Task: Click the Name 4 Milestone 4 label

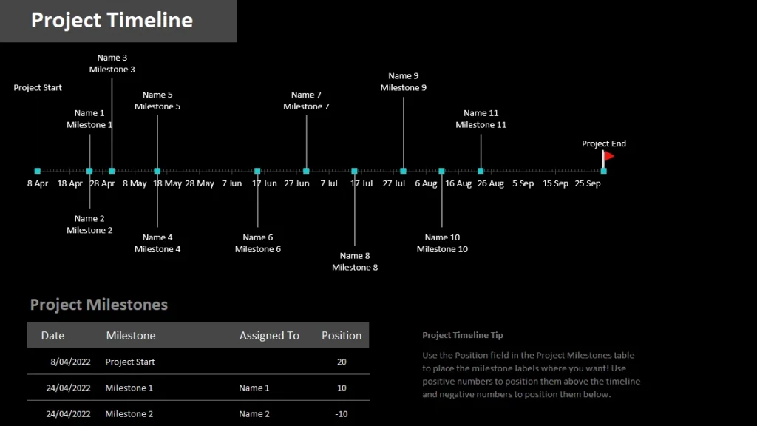Action: click(157, 243)
